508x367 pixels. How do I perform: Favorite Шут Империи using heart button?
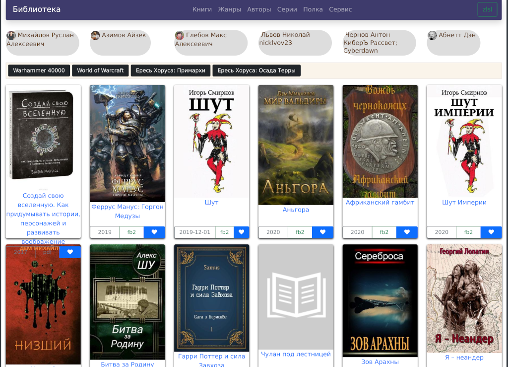[x=491, y=232]
